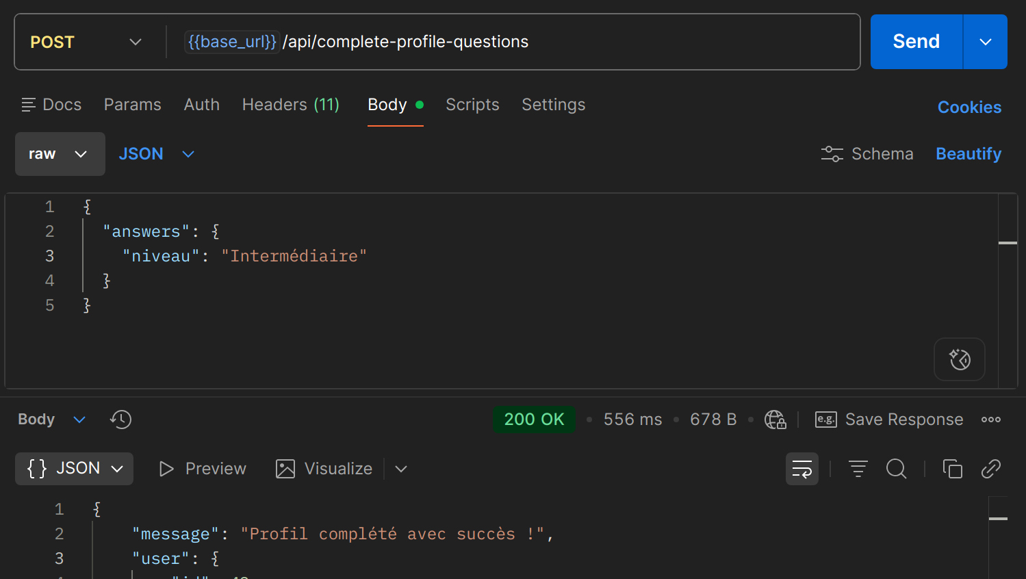Select the request Body tab
This screenshot has height=579, width=1026.
point(395,105)
